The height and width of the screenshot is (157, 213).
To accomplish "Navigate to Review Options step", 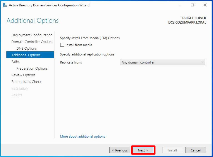I will coord(23,75).
